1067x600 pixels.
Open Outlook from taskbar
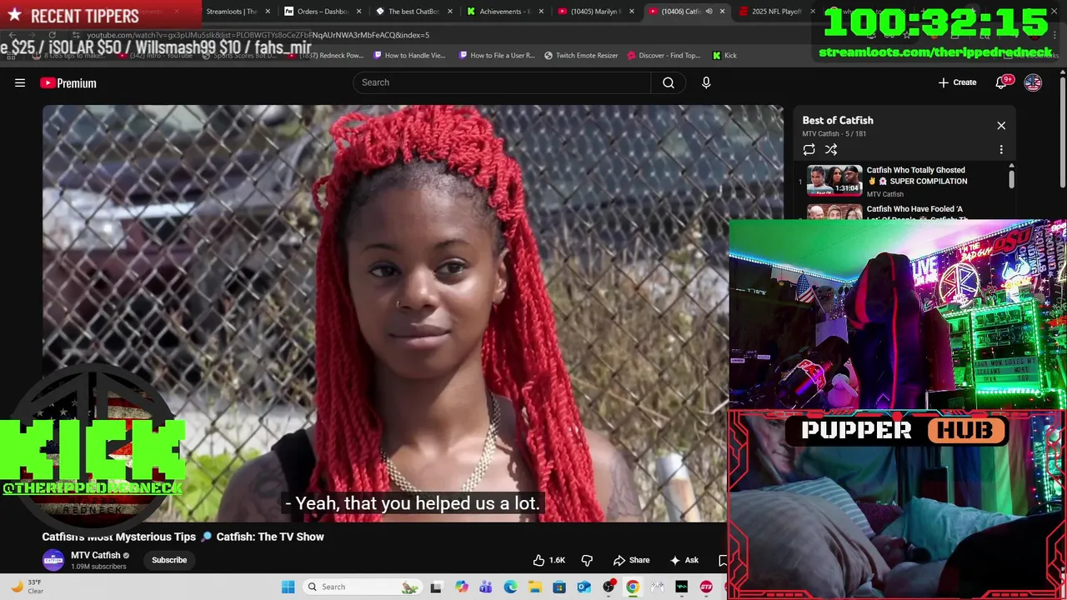[584, 587]
